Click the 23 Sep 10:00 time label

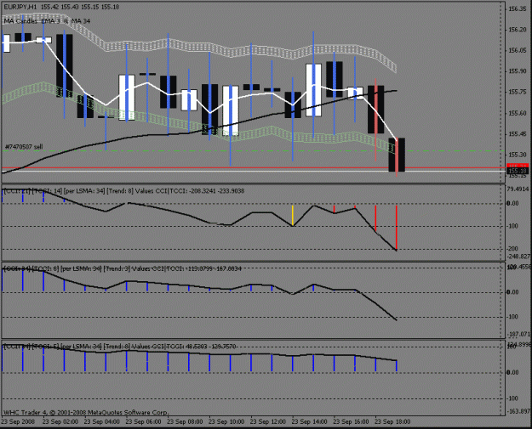point(226,421)
